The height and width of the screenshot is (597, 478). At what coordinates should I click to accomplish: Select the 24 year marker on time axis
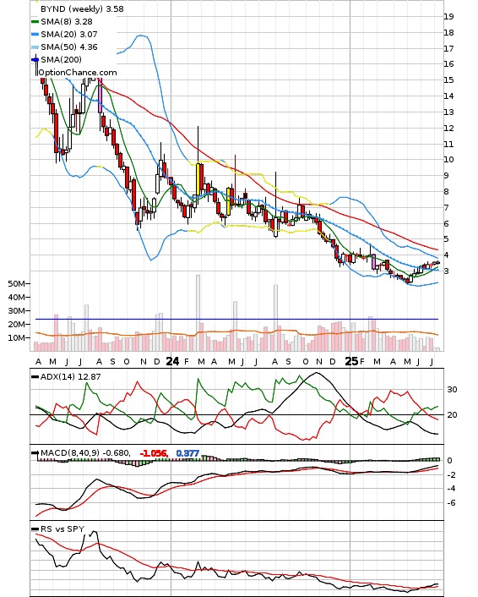172,361
